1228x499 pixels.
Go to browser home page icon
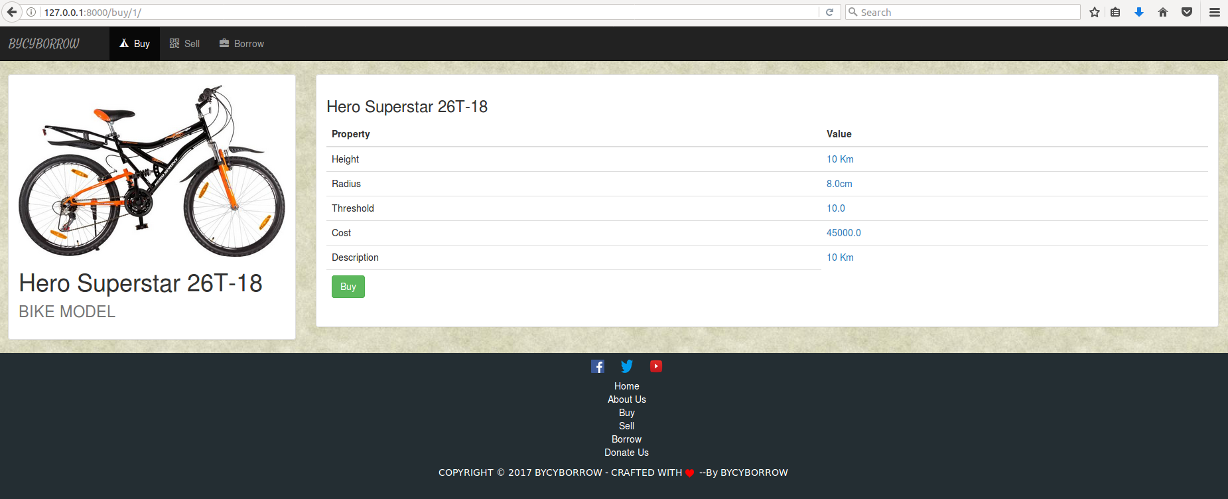pos(1163,12)
